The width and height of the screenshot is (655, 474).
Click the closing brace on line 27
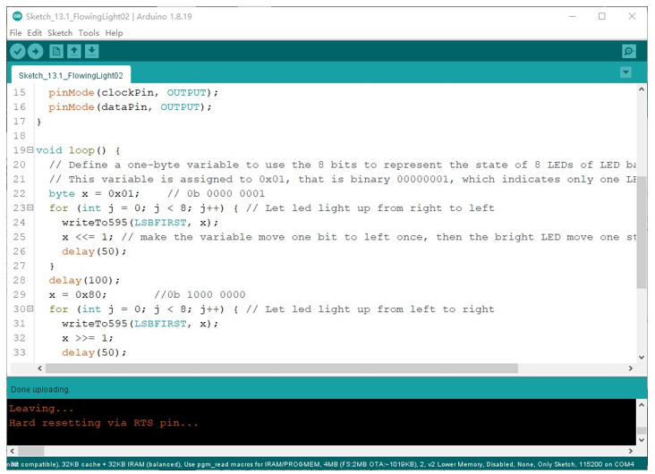pos(52,266)
